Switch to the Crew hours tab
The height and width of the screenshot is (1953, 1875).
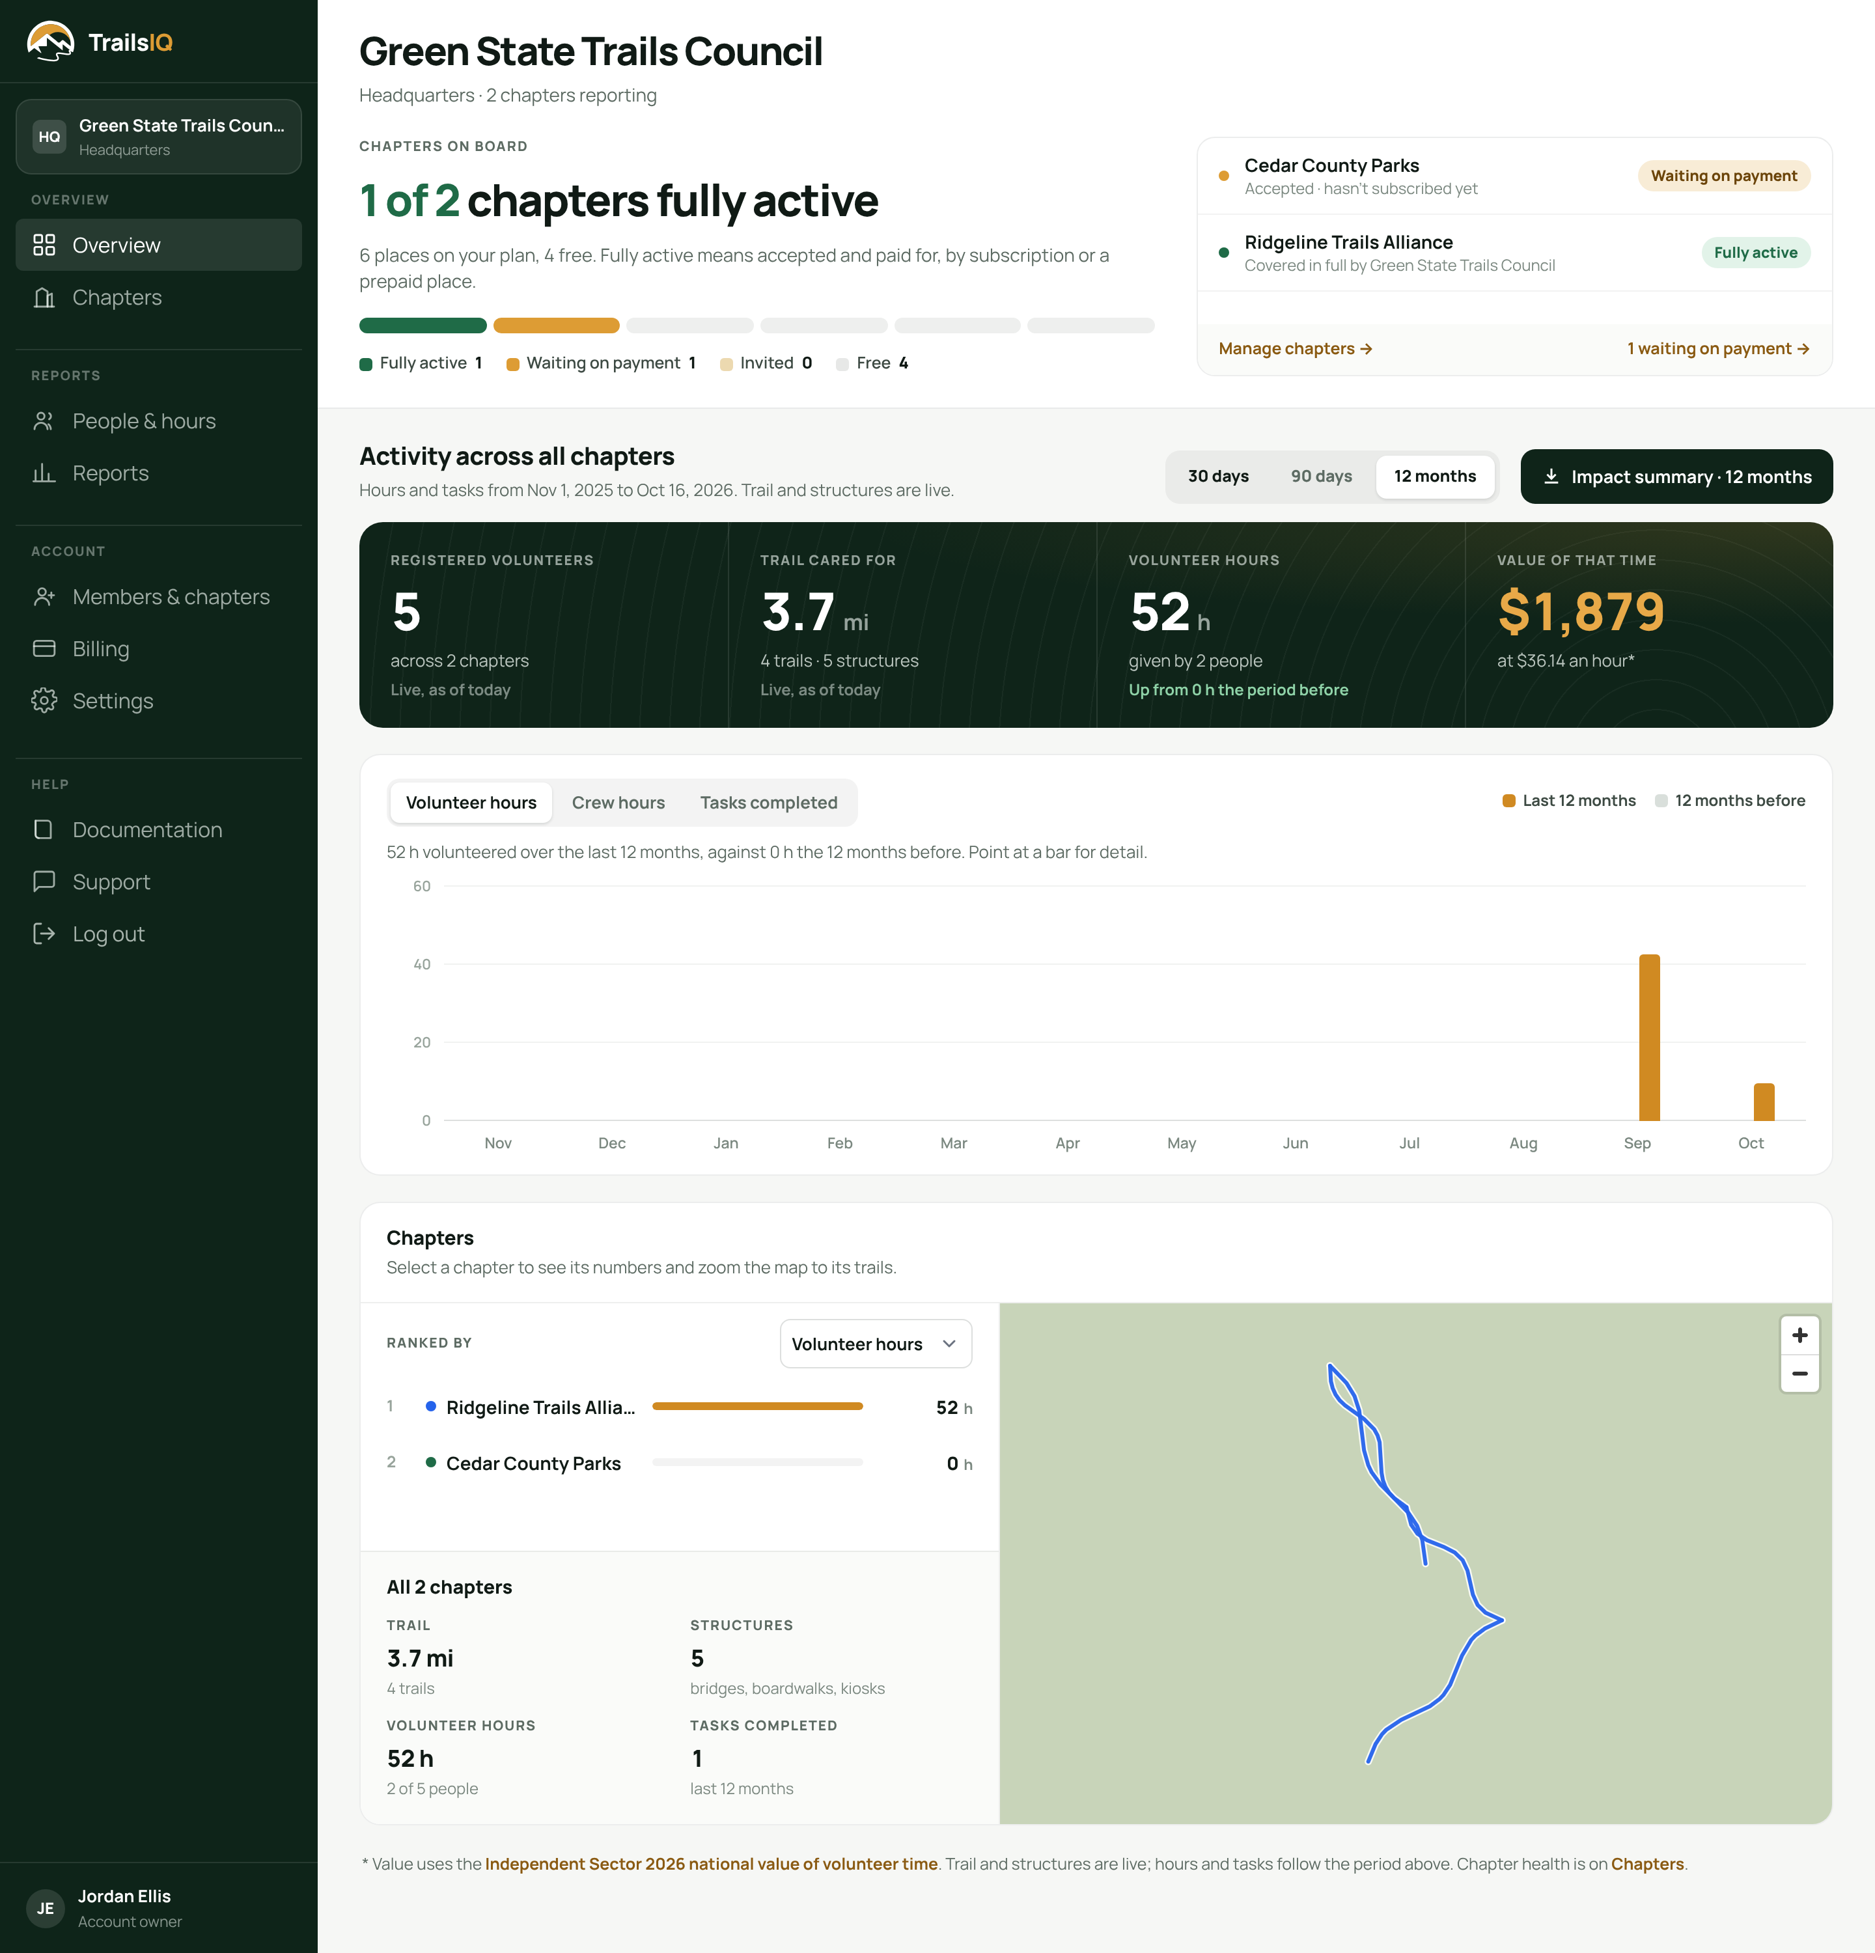(x=618, y=802)
